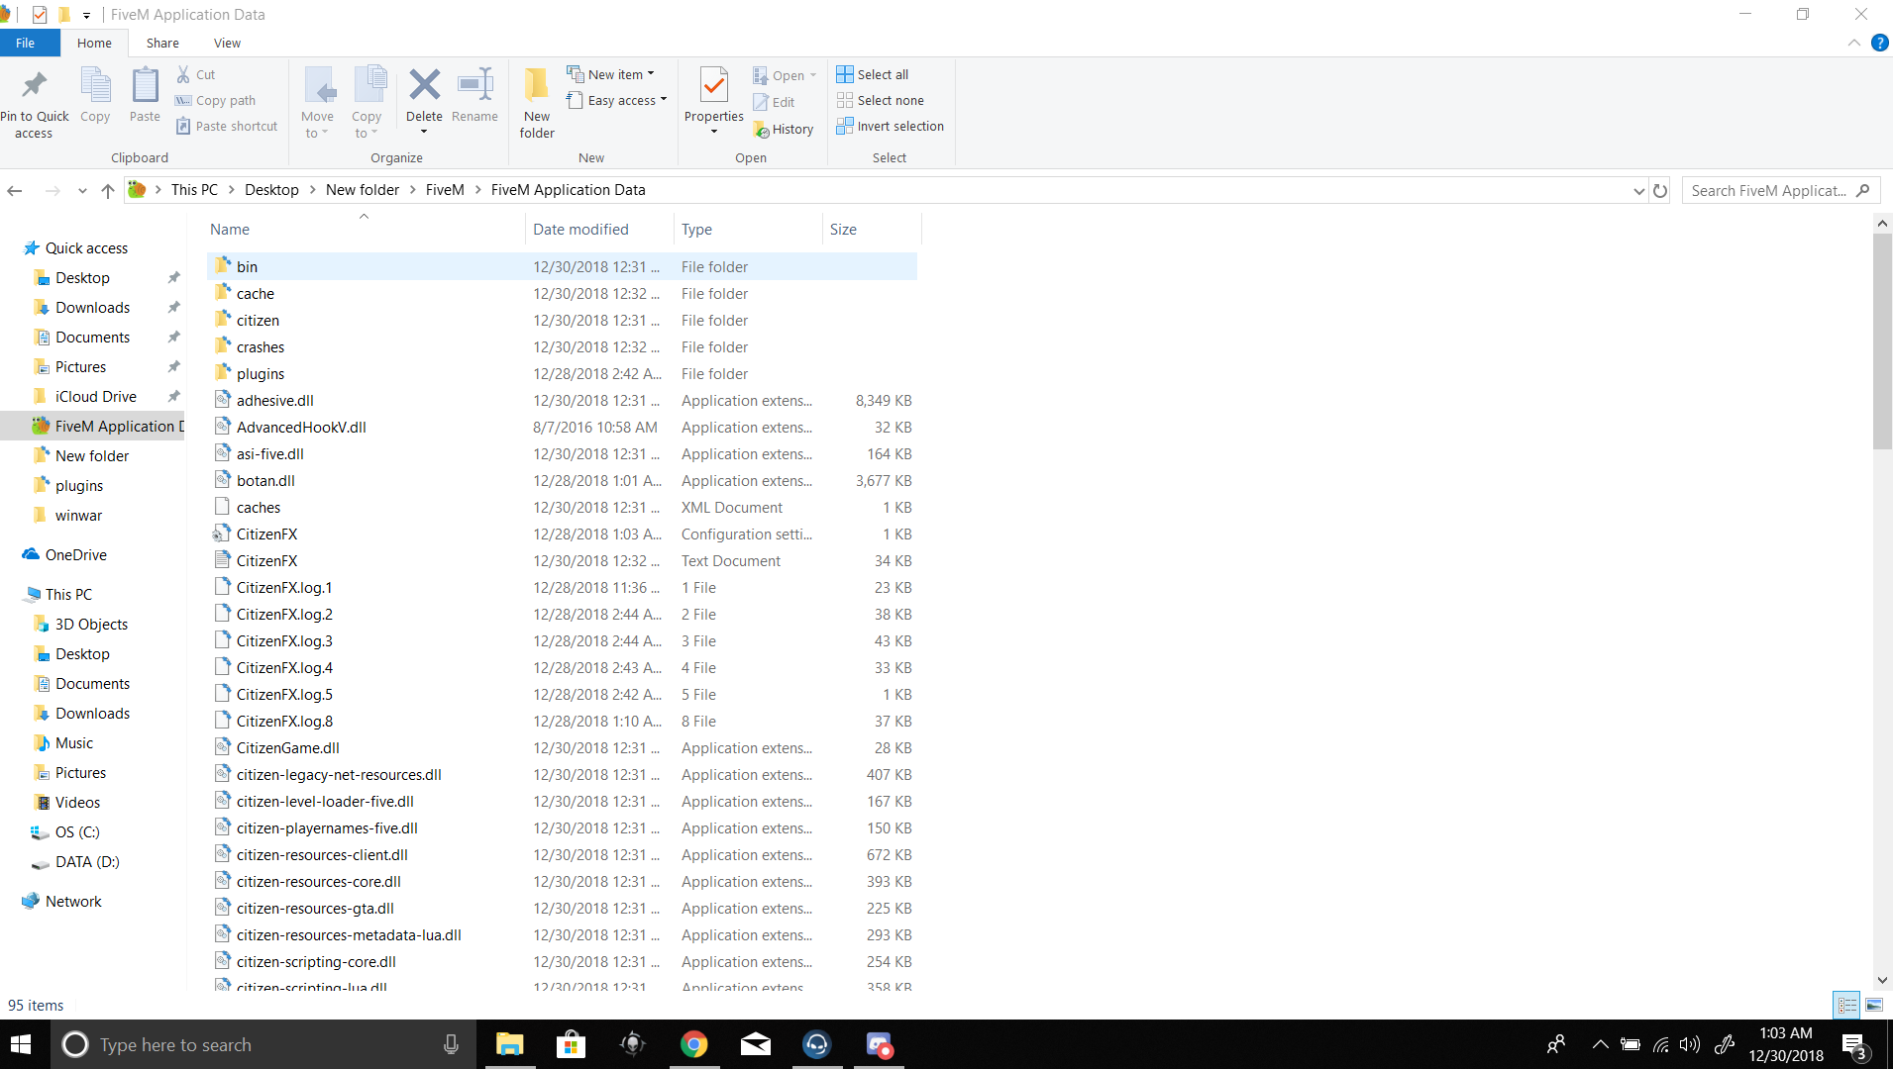Switch to the Share tab
The image size is (1893, 1069).
(161, 43)
